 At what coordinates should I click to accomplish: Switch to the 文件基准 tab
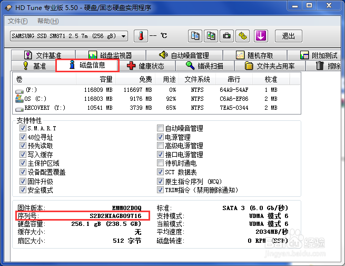pos(43,55)
